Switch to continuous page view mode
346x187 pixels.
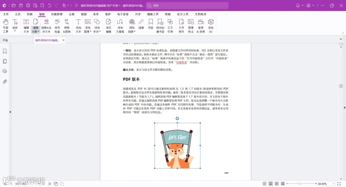(x=270, y=184)
